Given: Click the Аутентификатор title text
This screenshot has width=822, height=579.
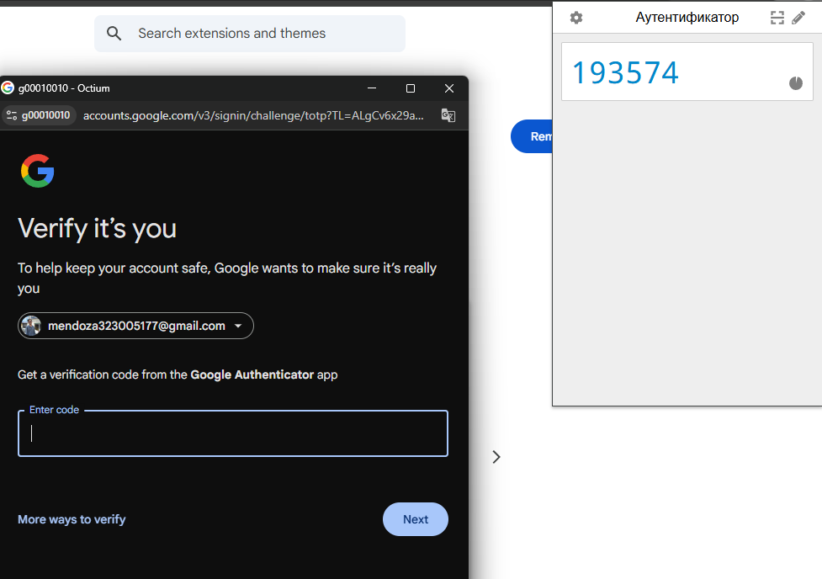Looking at the screenshot, I should [687, 18].
